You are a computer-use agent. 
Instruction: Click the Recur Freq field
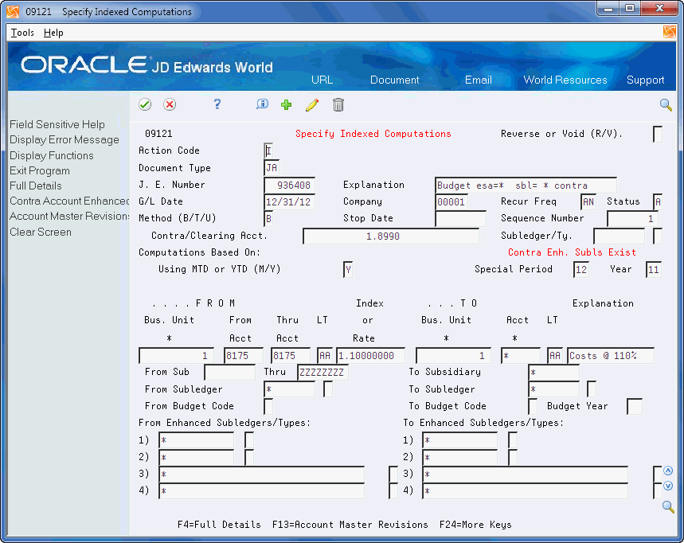point(588,202)
